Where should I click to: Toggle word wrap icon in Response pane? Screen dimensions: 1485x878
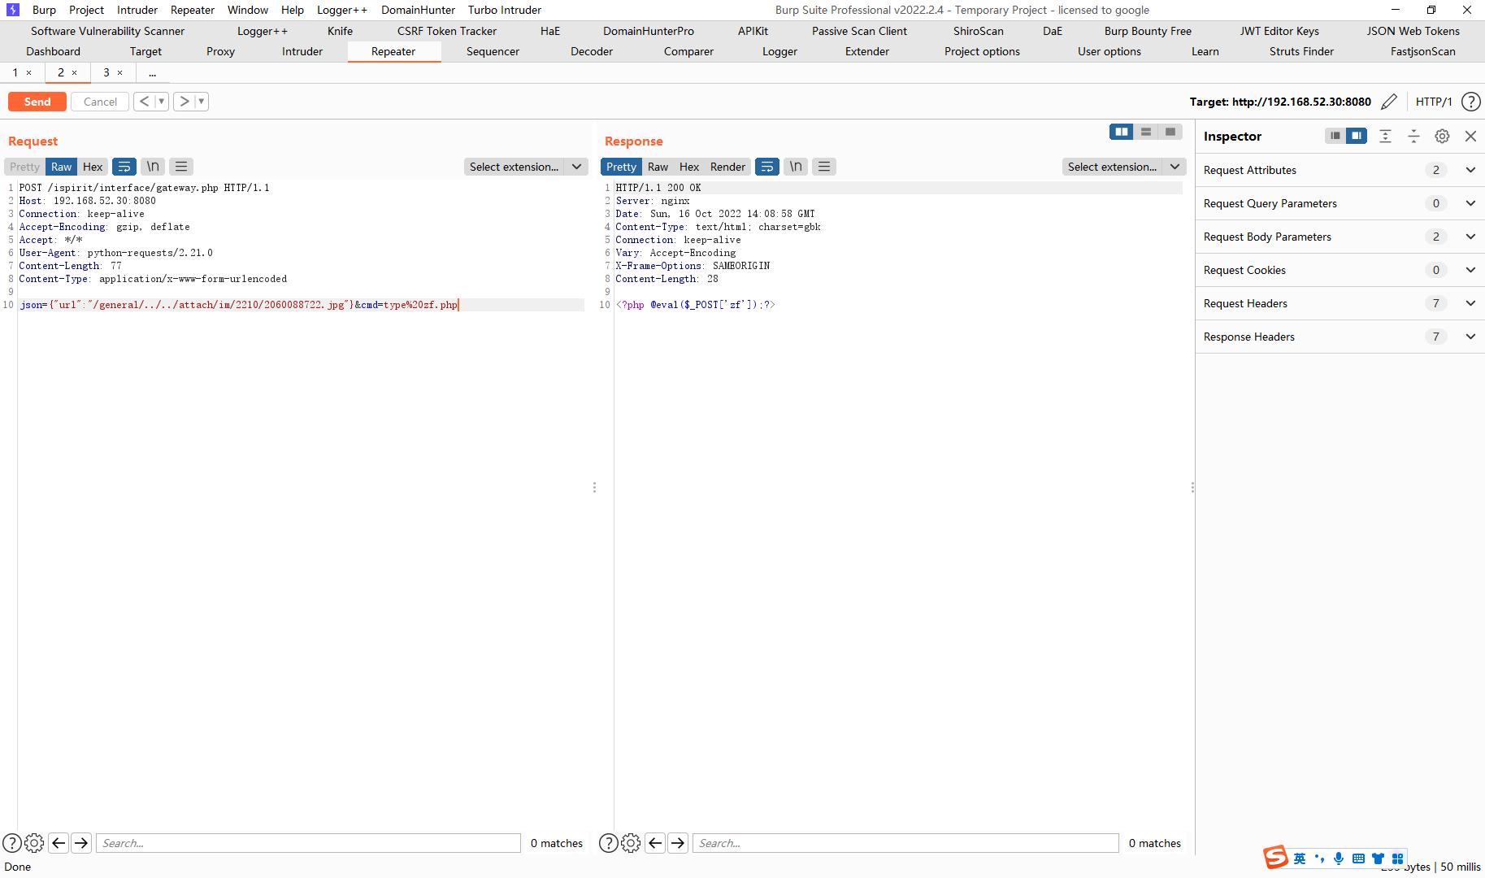(767, 167)
